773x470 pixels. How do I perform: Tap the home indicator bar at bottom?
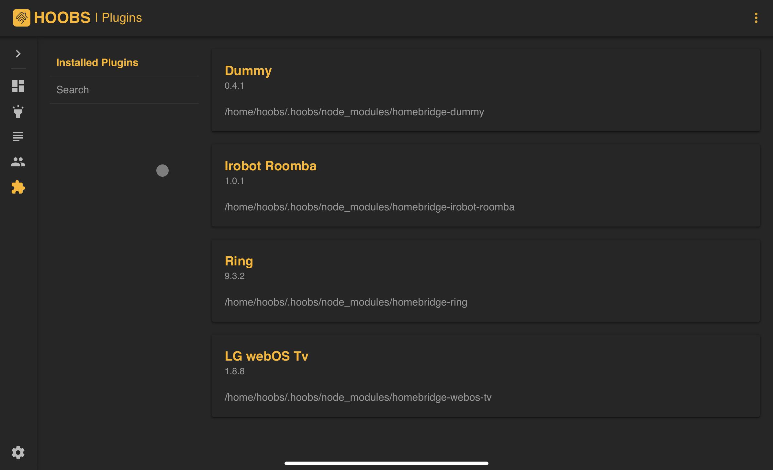[x=386, y=463]
